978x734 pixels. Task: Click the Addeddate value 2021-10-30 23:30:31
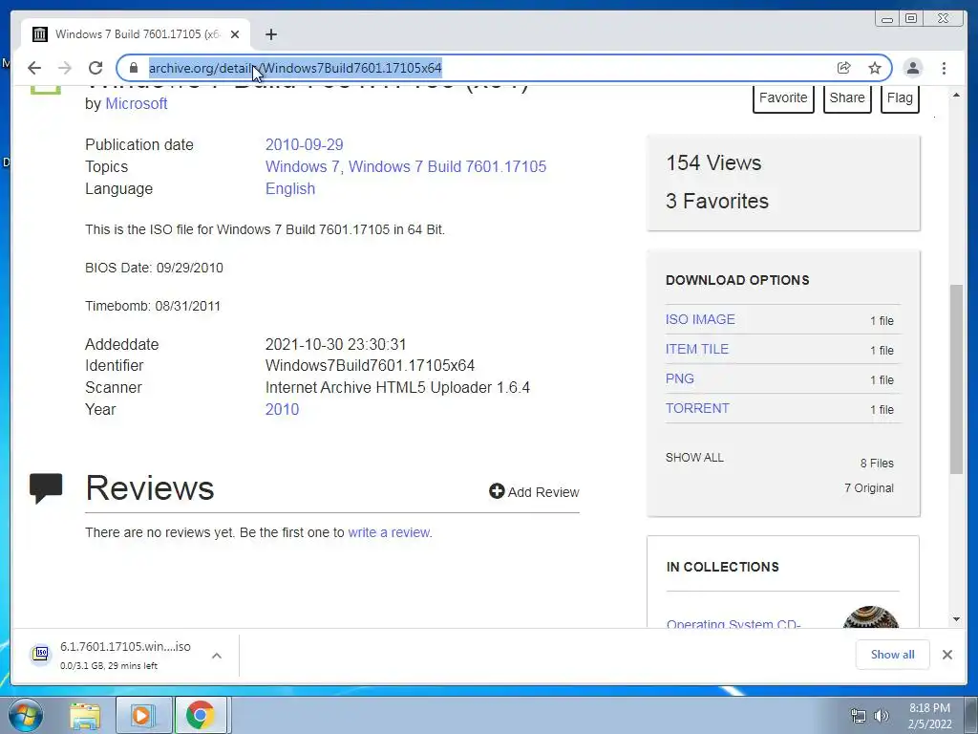pyautogui.click(x=335, y=344)
